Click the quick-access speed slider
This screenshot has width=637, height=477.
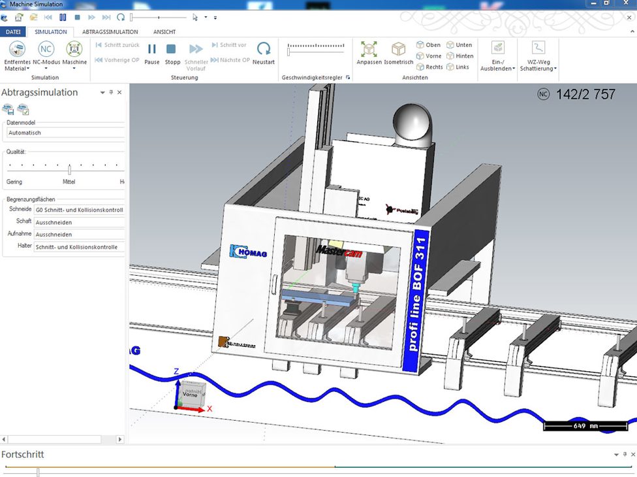click(x=159, y=18)
